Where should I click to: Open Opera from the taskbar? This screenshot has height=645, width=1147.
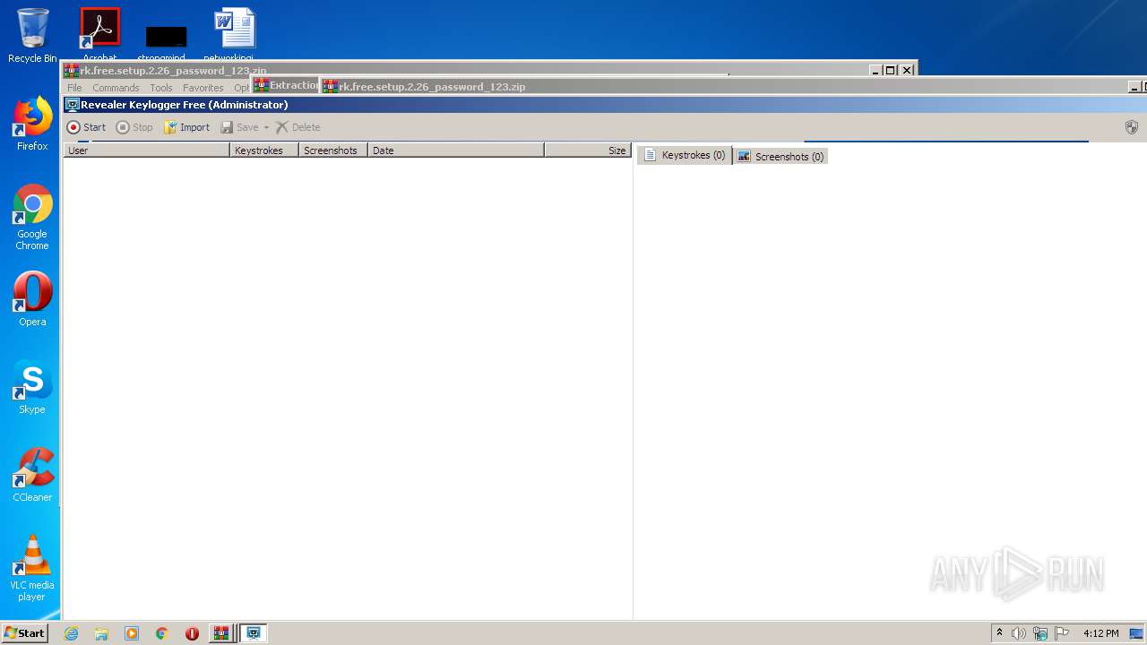[192, 633]
